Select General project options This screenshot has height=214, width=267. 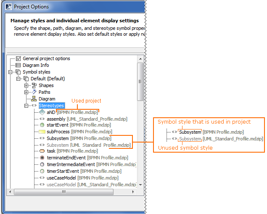(46, 58)
